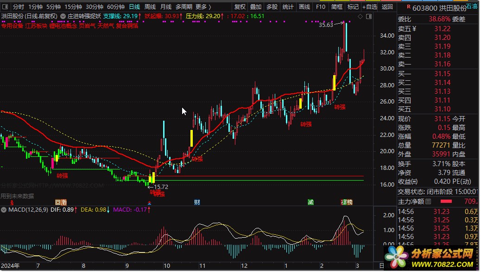The height and width of the screenshot is (272, 481).
Task: Select the 5分钟 period tab
Action: tap(53, 7)
